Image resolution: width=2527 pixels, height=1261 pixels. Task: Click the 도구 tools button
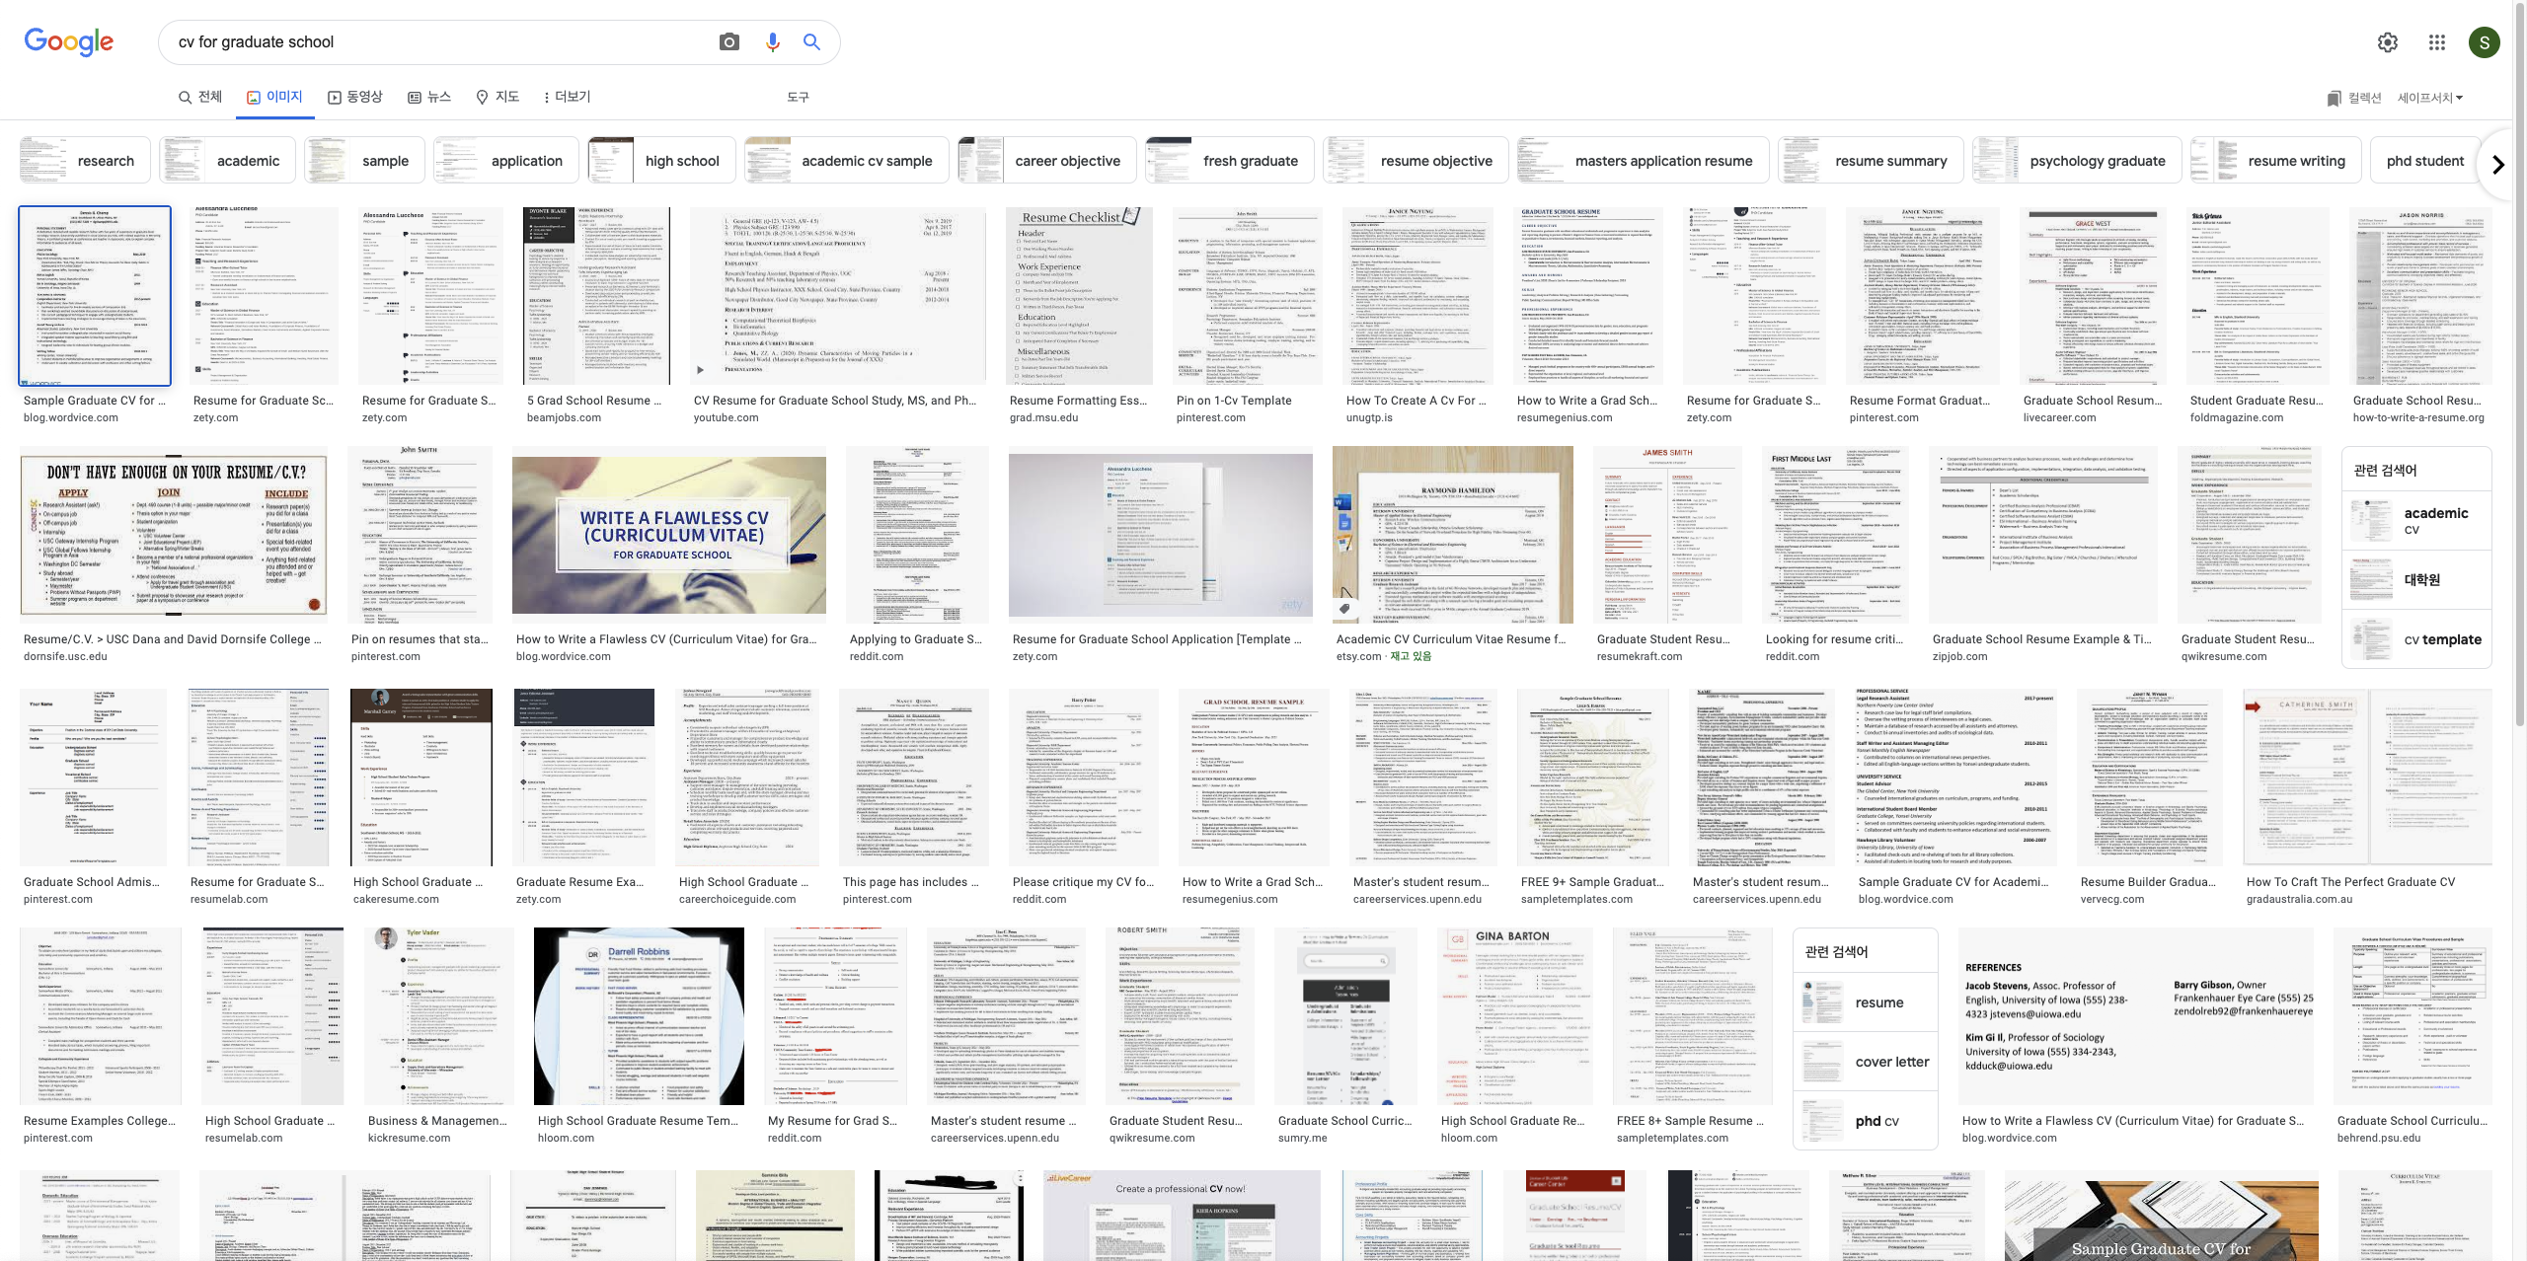pyautogui.click(x=798, y=97)
